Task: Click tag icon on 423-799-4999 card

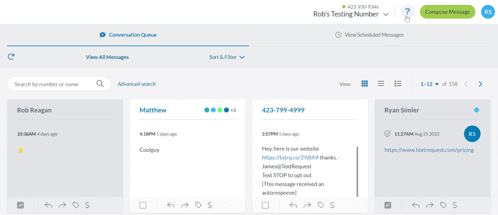Action: point(321,205)
